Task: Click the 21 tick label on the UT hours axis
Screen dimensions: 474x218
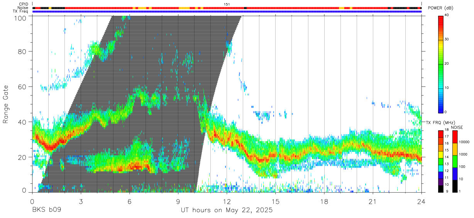Action: click(x=373, y=201)
